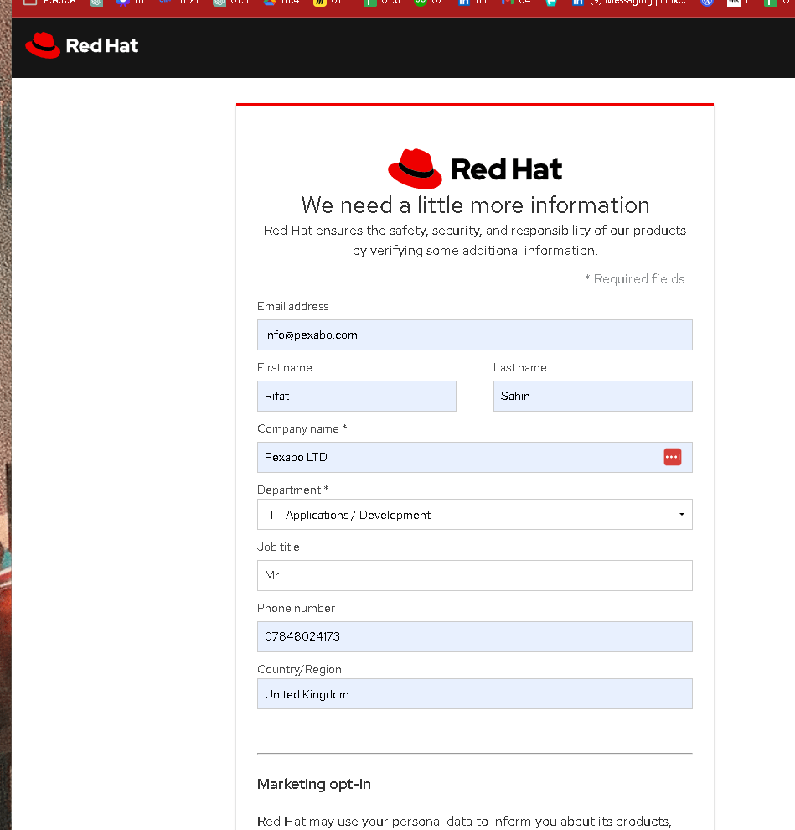Click the Phone number field
Screen dimensions: 795x830
pyautogui.click(x=474, y=637)
